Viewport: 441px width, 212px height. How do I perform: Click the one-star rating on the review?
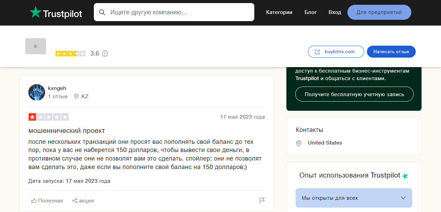32,117
